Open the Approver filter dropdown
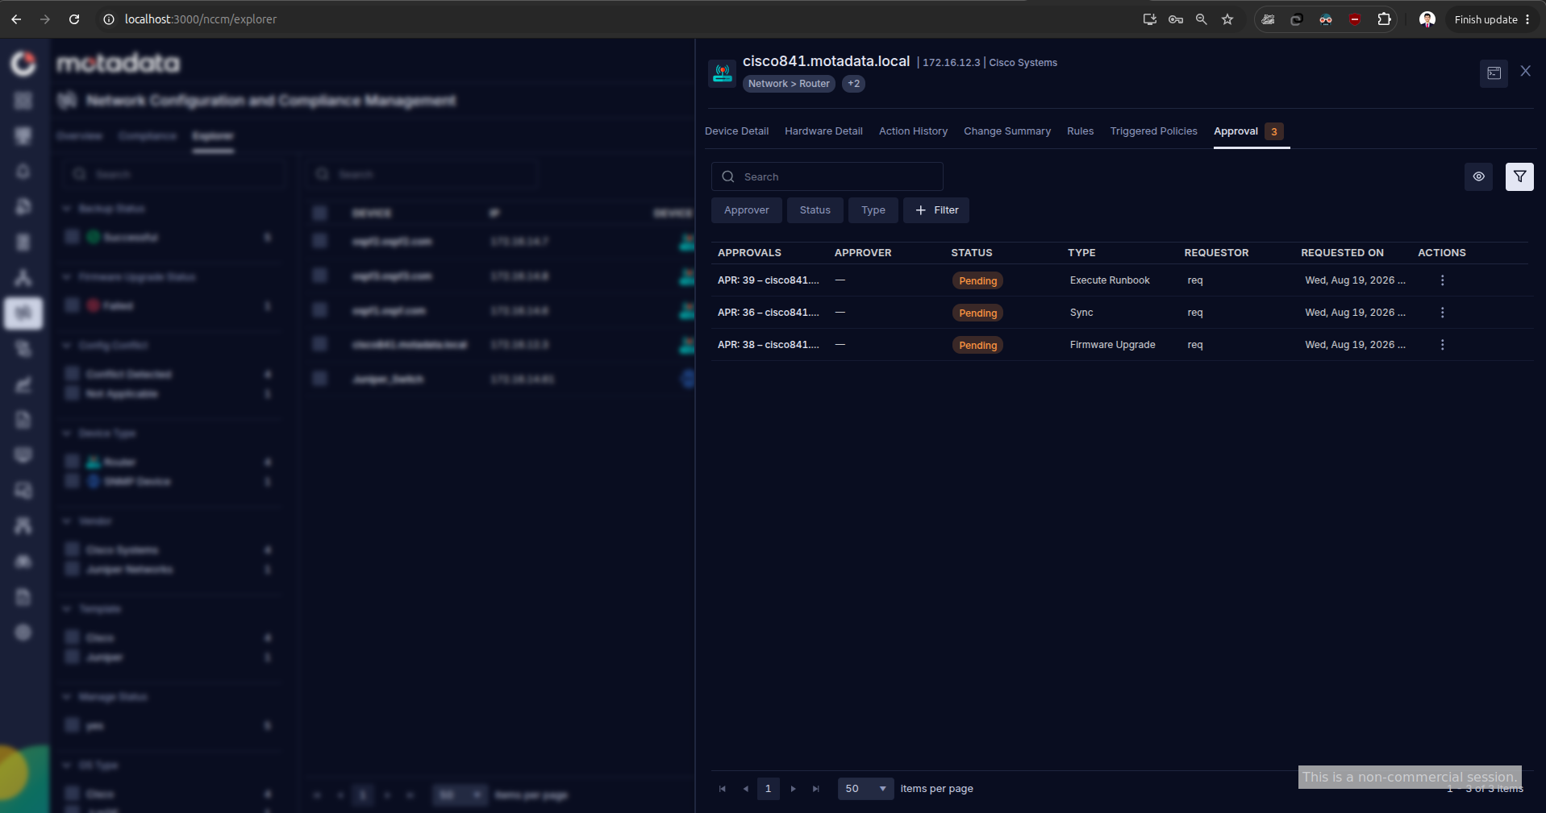The image size is (1546, 813). (x=747, y=210)
